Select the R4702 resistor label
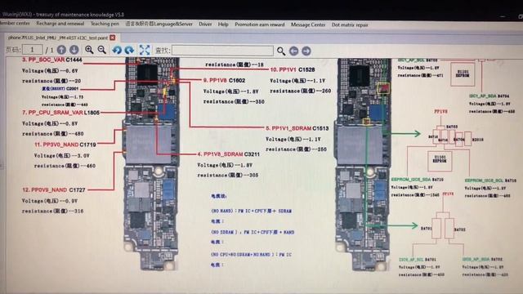 pyautogui.click(x=459, y=229)
